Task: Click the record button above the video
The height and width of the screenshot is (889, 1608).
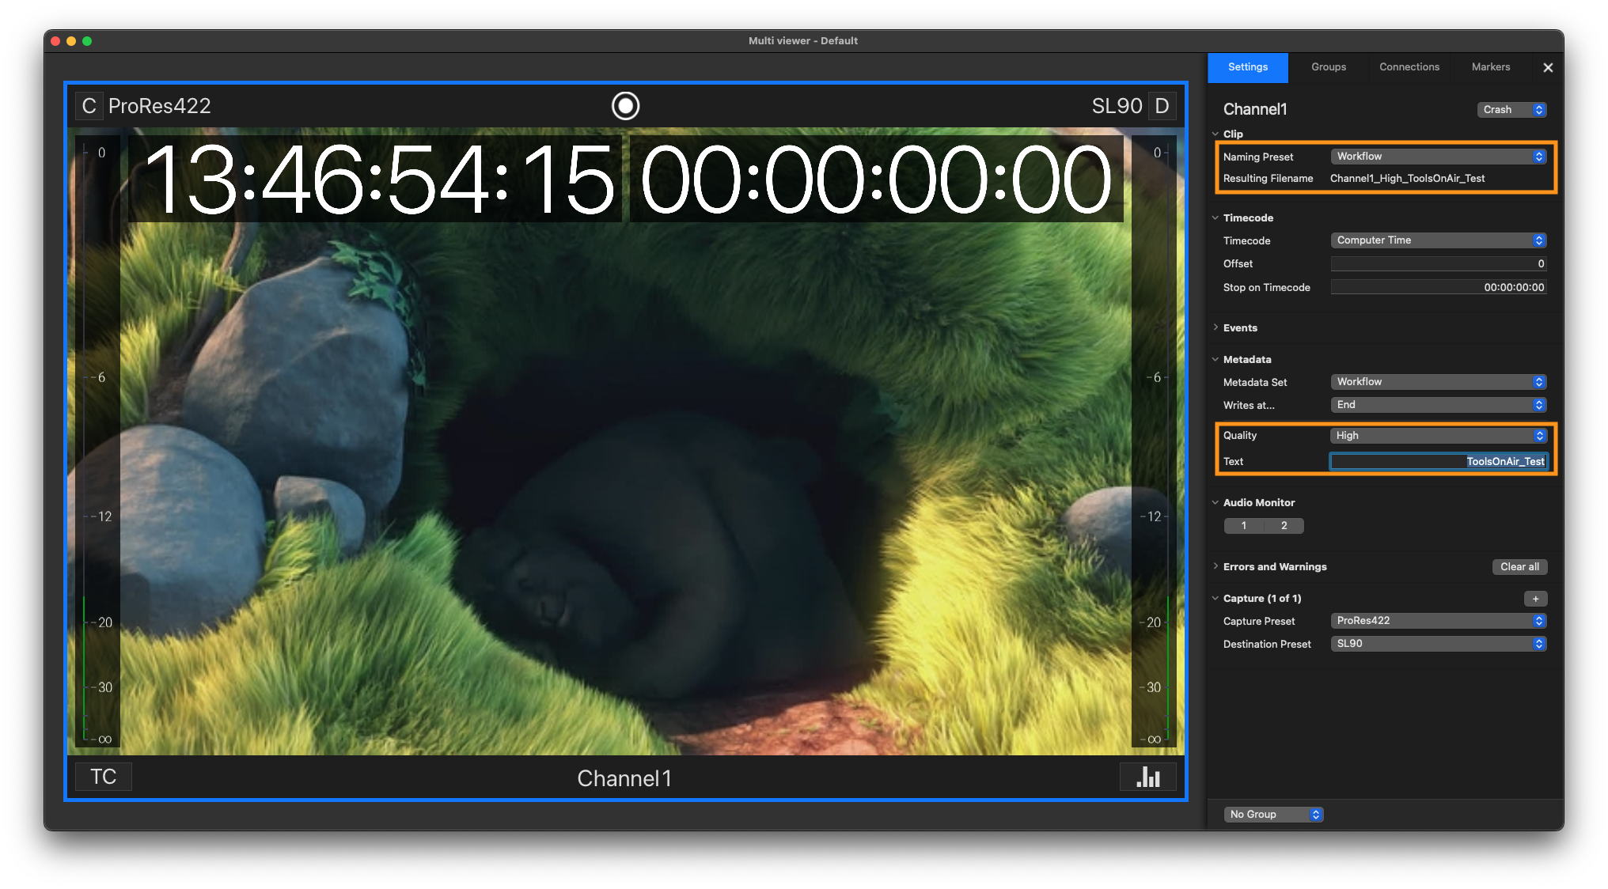Action: pyautogui.click(x=625, y=106)
